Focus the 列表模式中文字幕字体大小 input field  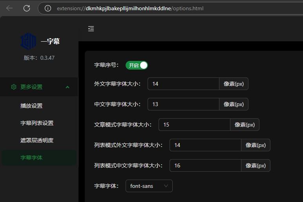[x=205, y=165]
